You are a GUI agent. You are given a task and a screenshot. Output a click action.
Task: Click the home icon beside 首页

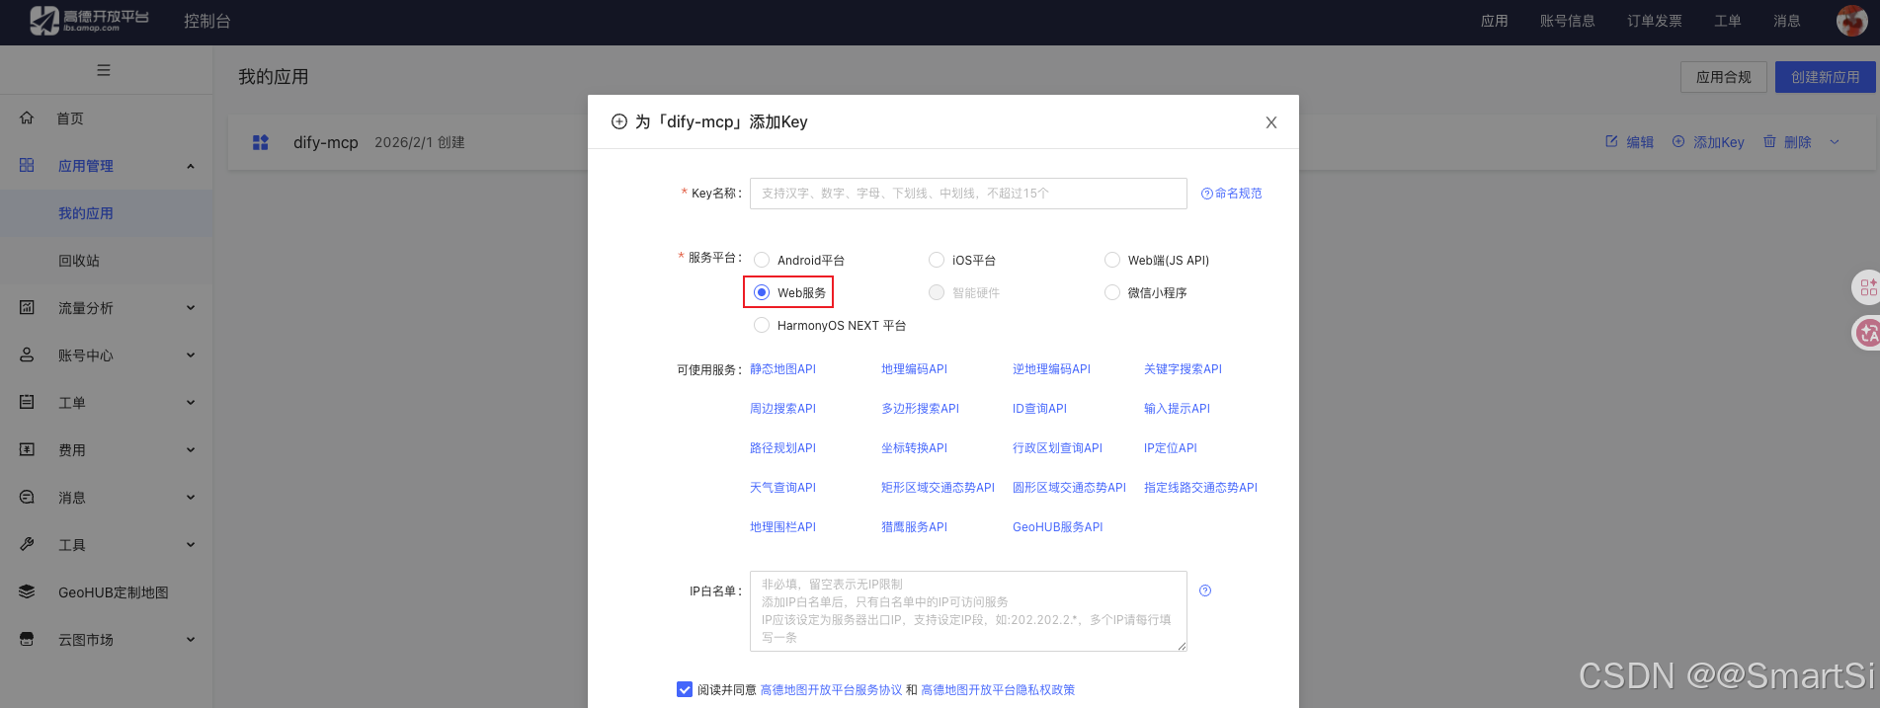click(27, 118)
